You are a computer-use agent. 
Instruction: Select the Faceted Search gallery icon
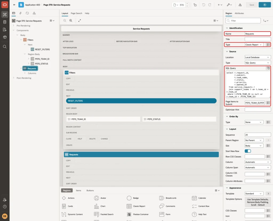pyautogui.click(x=97, y=214)
